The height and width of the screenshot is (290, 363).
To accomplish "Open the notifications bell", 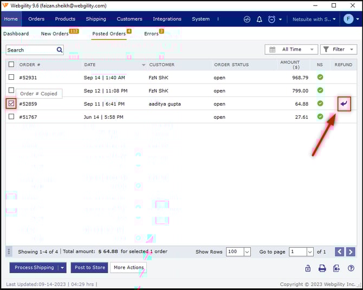I will click(x=259, y=19).
